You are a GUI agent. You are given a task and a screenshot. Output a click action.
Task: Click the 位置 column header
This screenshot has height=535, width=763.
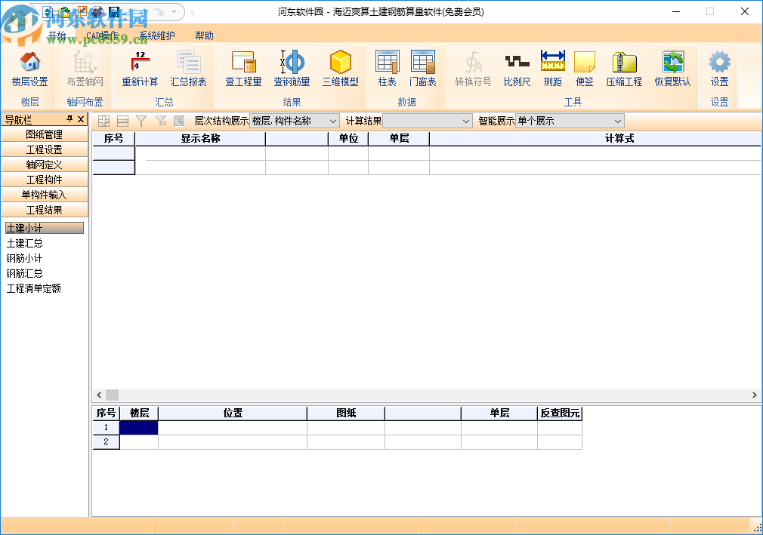coord(233,413)
